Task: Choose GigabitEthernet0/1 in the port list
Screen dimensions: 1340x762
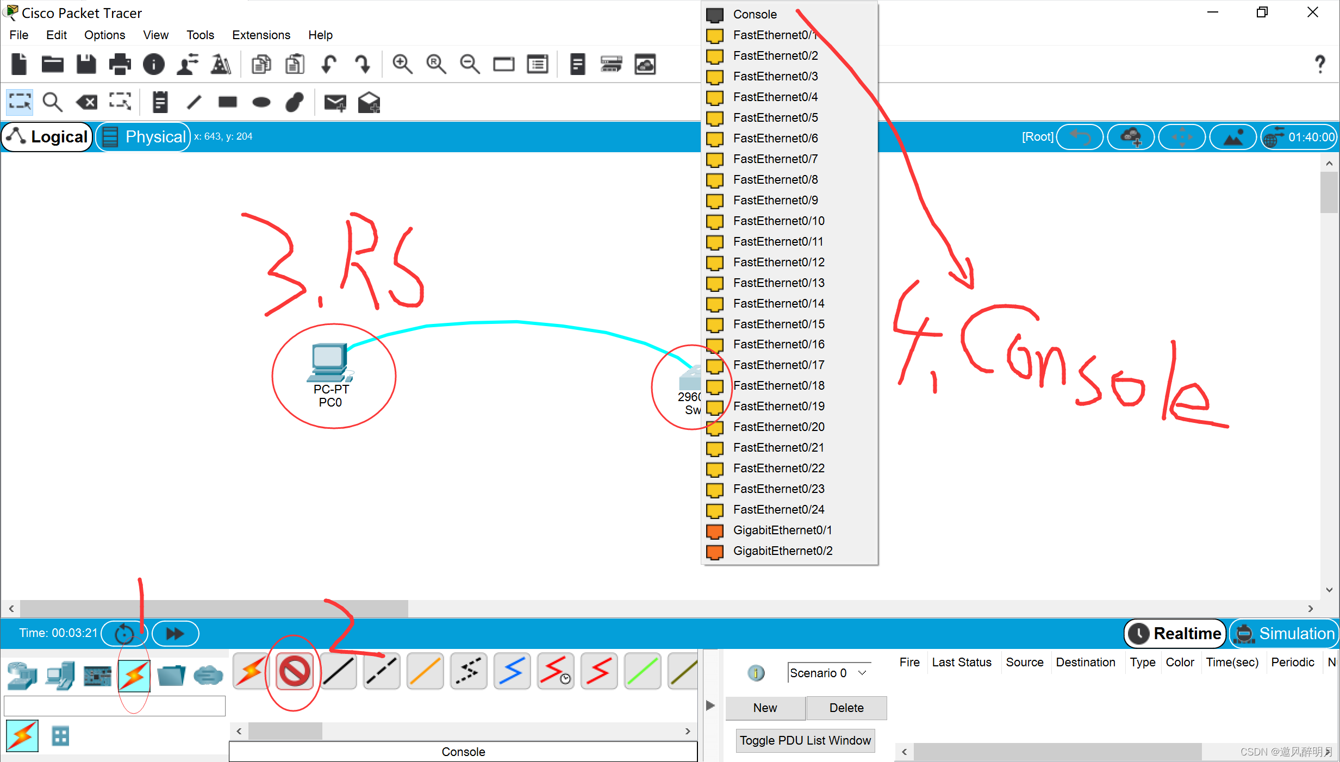Action: (782, 530)
